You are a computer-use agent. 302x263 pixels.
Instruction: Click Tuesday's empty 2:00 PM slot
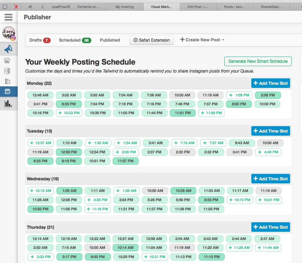click(x=126, y=152)
